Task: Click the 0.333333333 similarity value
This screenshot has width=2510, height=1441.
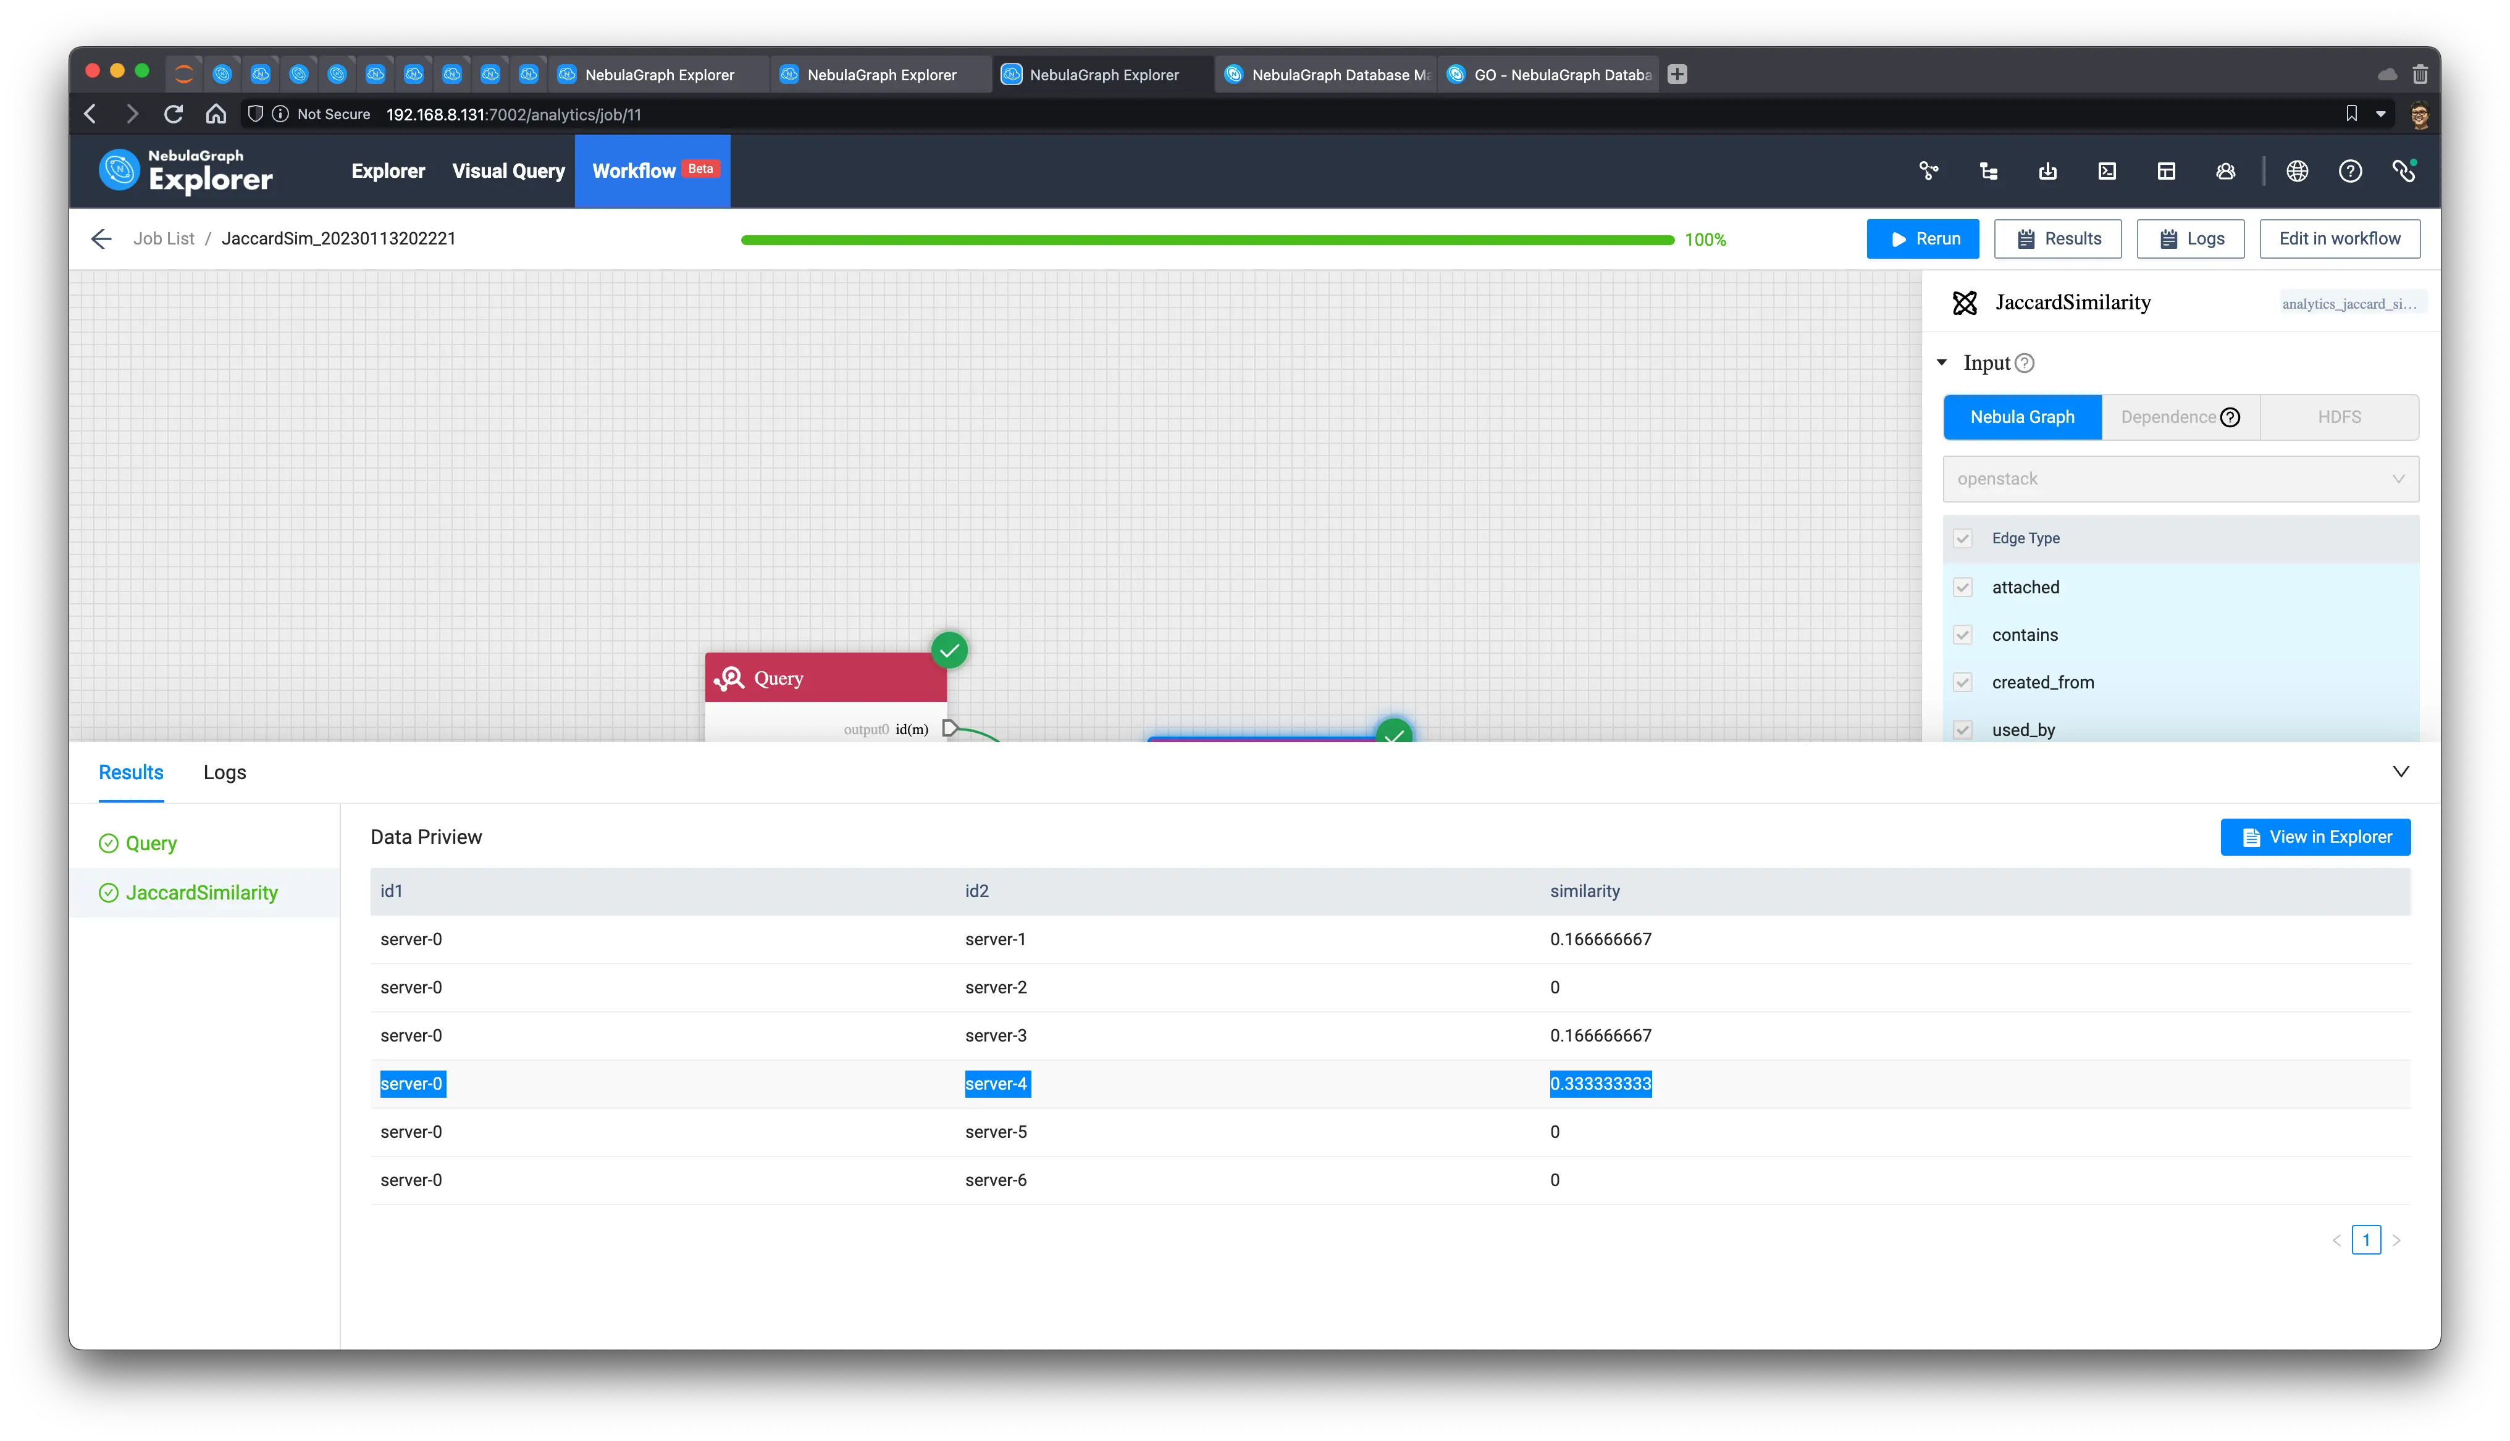Action: coord(1600,1084)
